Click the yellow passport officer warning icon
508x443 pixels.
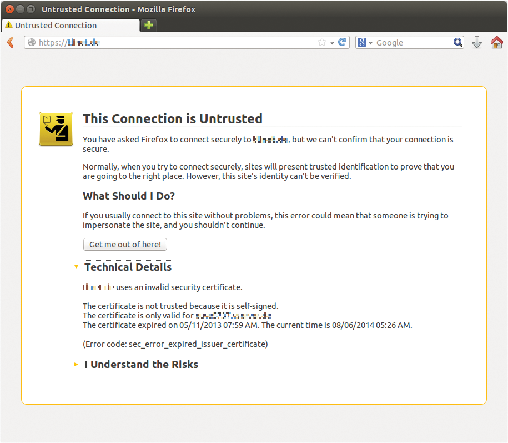tap(56, 128)
